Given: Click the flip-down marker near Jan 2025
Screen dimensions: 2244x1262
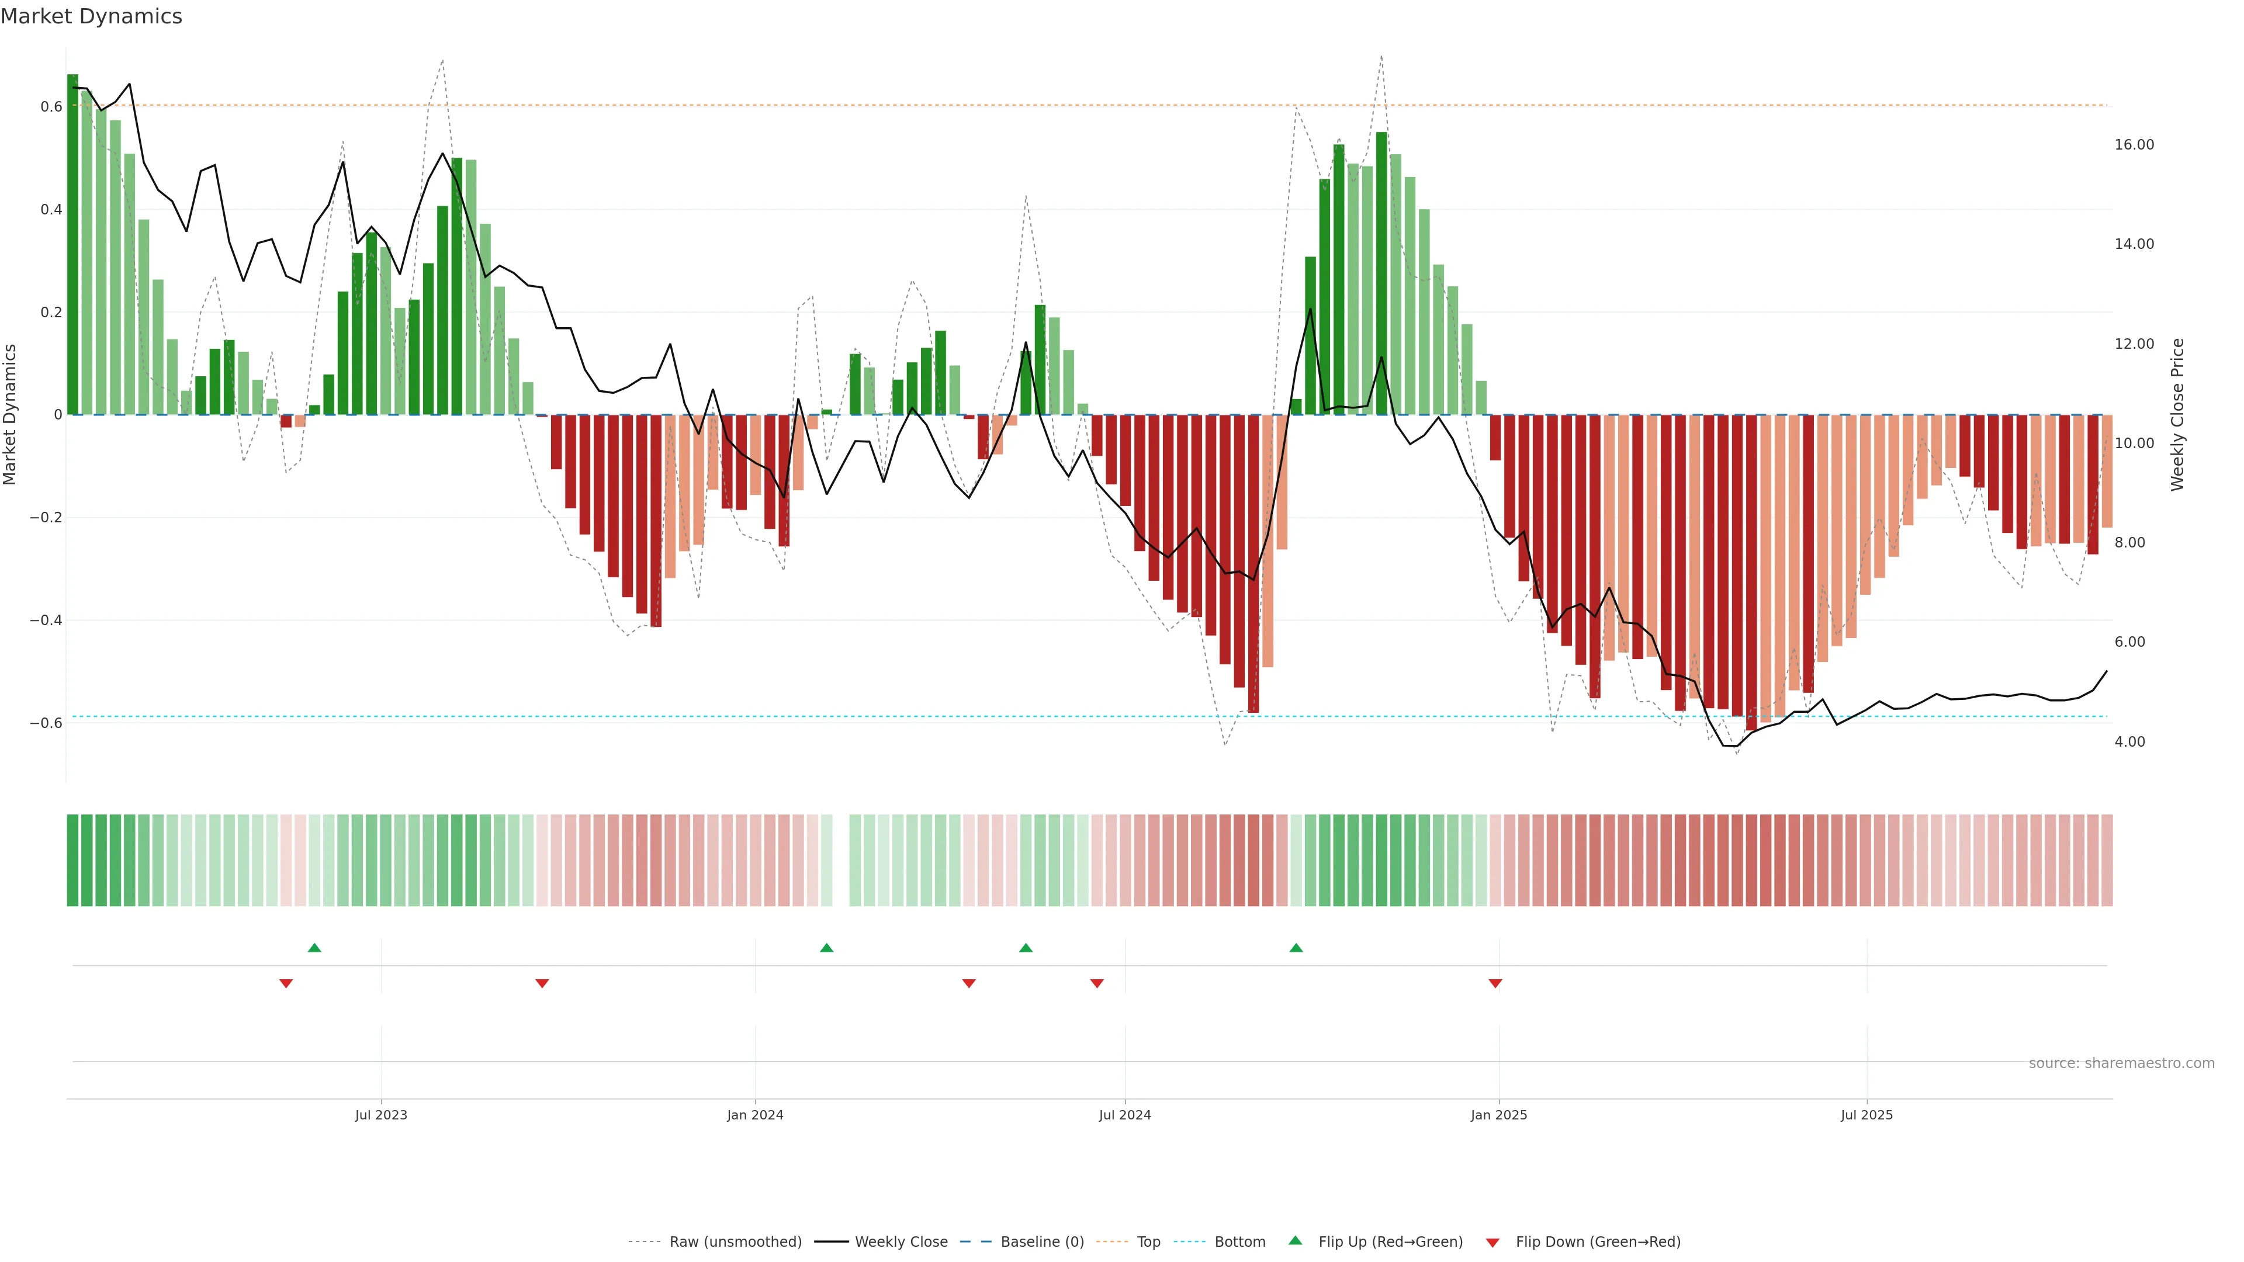Looking at the screenshot, I should click(1496, 983).
